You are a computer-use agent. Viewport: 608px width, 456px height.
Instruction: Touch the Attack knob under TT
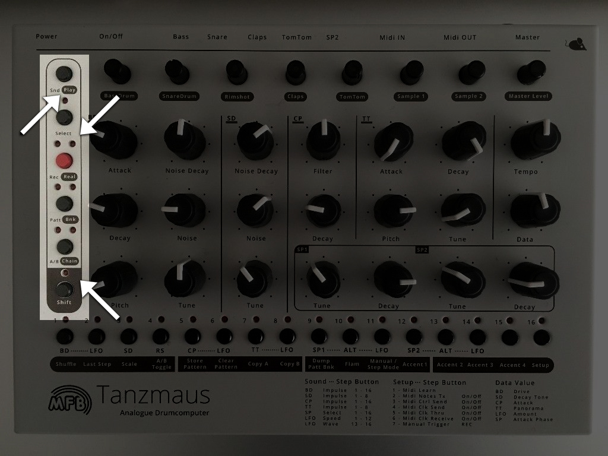[393, 142]
